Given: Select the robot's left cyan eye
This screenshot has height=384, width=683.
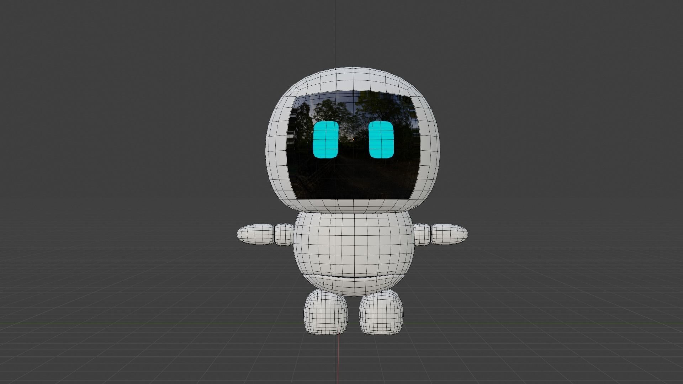Looking at the screenshot, I should point(325,140).
